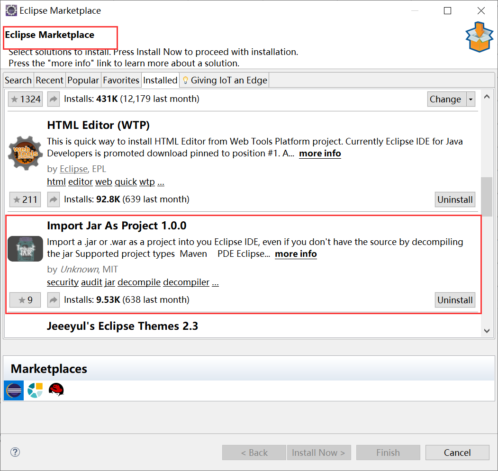Select the Eclipse marketplace catalog icon

(14, 390)
